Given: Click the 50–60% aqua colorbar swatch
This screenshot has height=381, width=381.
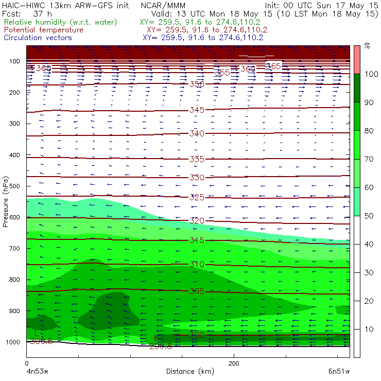Looking at the screenshot, I should click(357, 202).
